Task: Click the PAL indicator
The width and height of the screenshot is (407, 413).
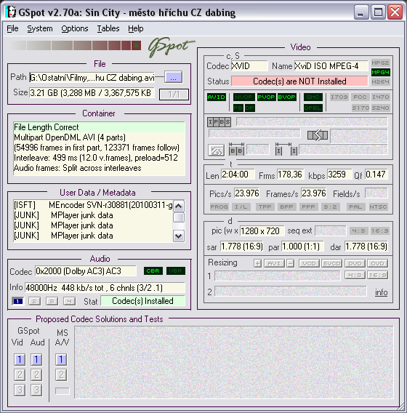Action: tap(355, 206)
